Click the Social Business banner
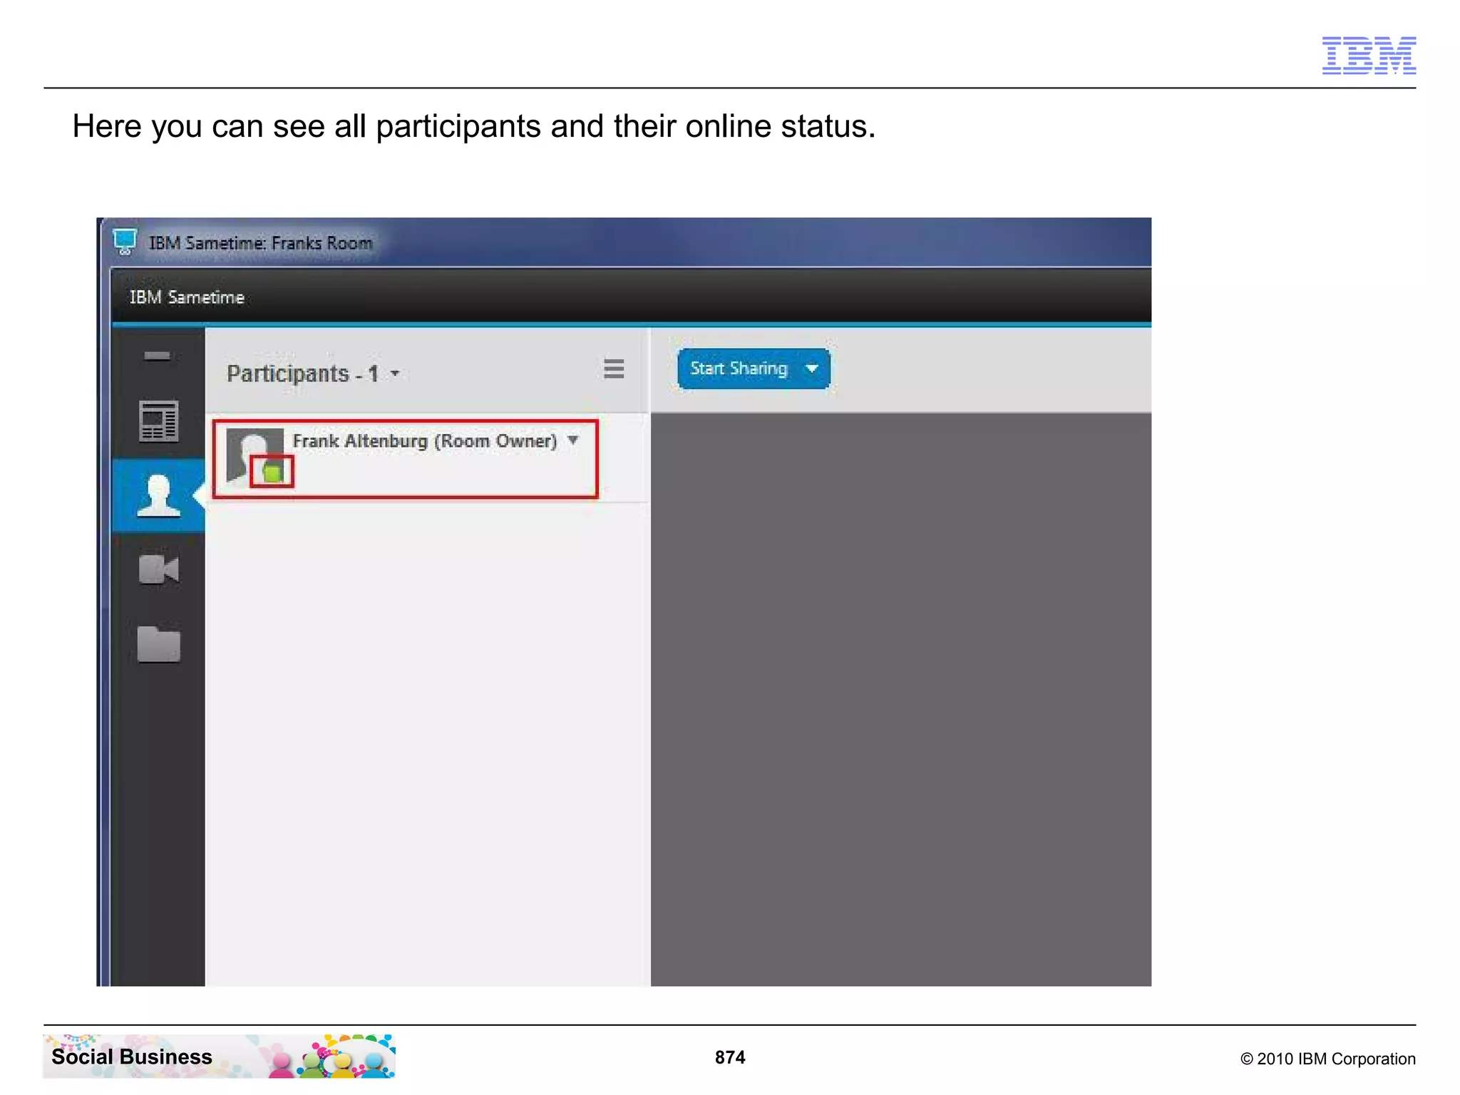 click(x=219, y=1056)
